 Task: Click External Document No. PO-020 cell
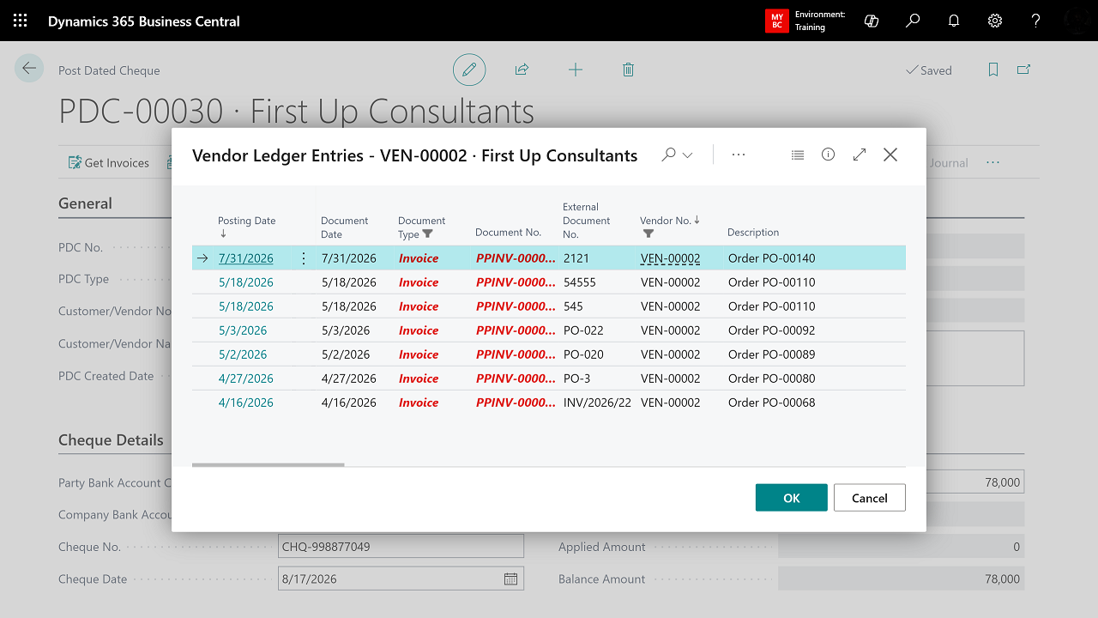pos(583,354)
